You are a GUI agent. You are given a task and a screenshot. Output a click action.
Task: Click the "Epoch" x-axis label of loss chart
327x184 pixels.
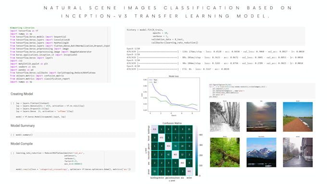(x=174, y=115)
